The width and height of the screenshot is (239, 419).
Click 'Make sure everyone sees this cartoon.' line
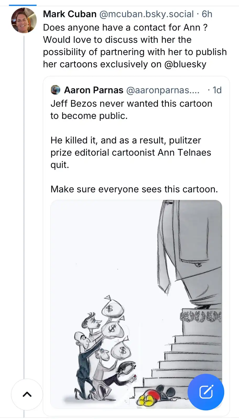point(134,189)
